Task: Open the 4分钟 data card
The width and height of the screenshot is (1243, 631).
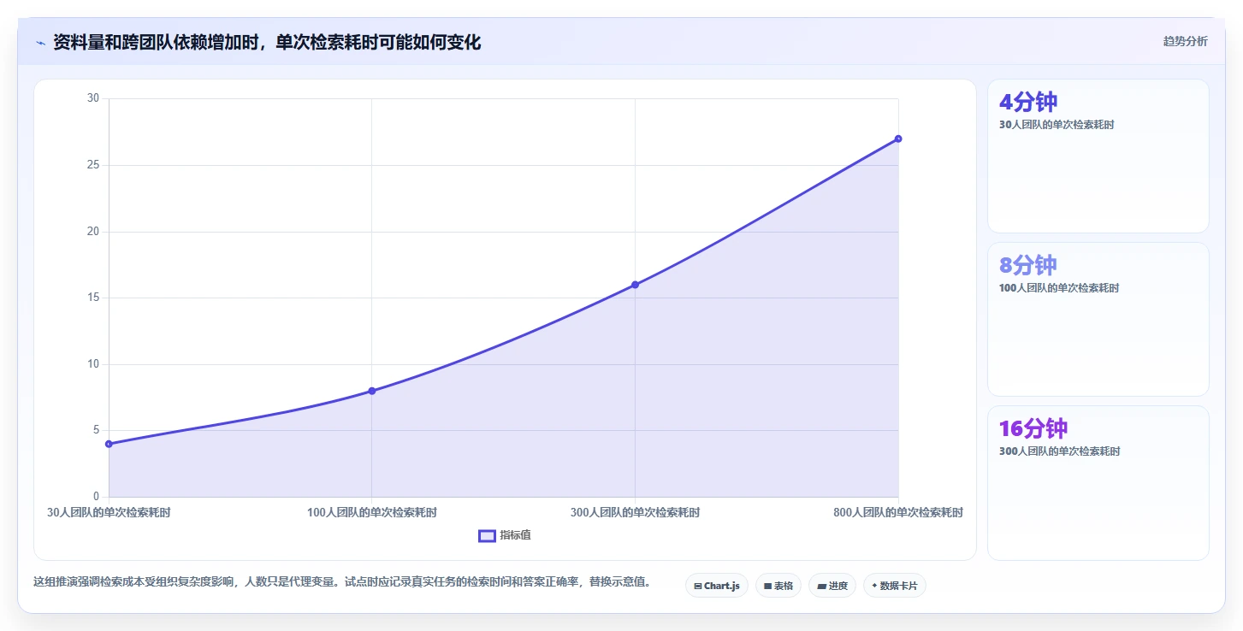Action: [1098, 156]
